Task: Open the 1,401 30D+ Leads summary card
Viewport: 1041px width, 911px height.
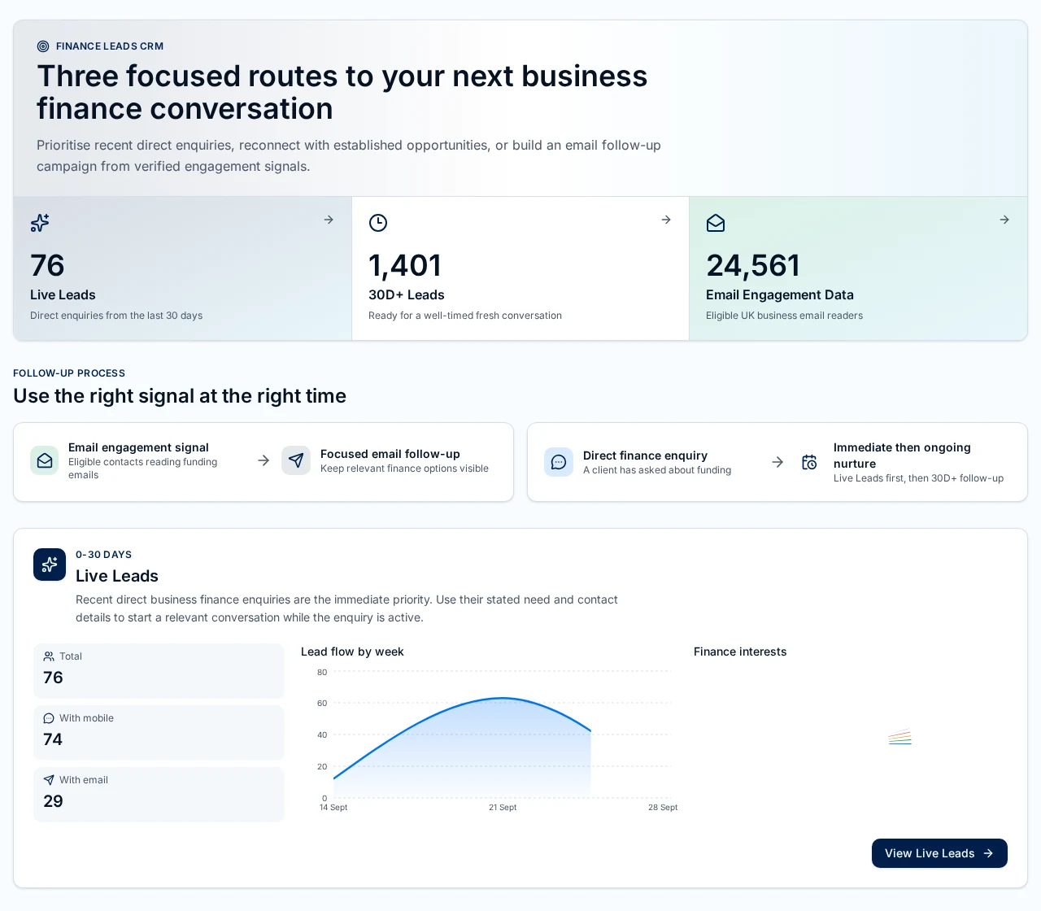Action: point(520,268)
